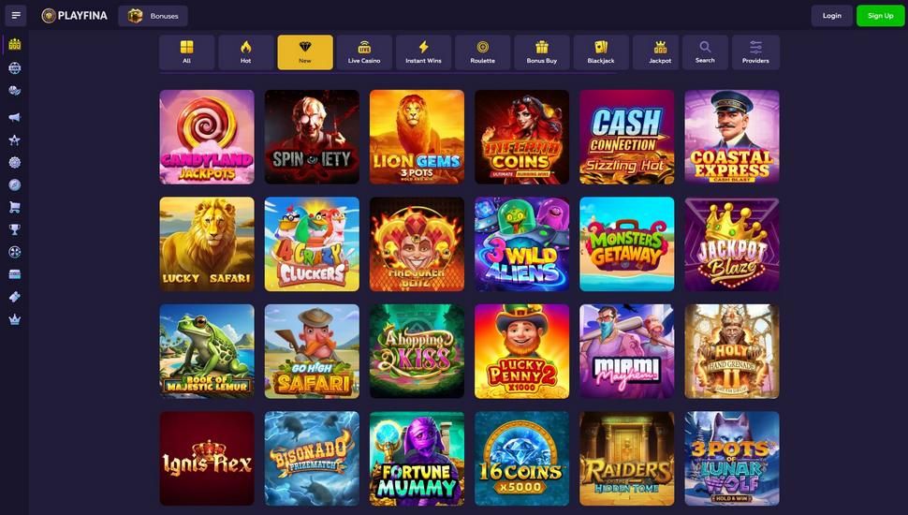This screenshot has height=515, width=908.
Task: Click the slot machine sidebar icon
Action: [x=14, y=44]
